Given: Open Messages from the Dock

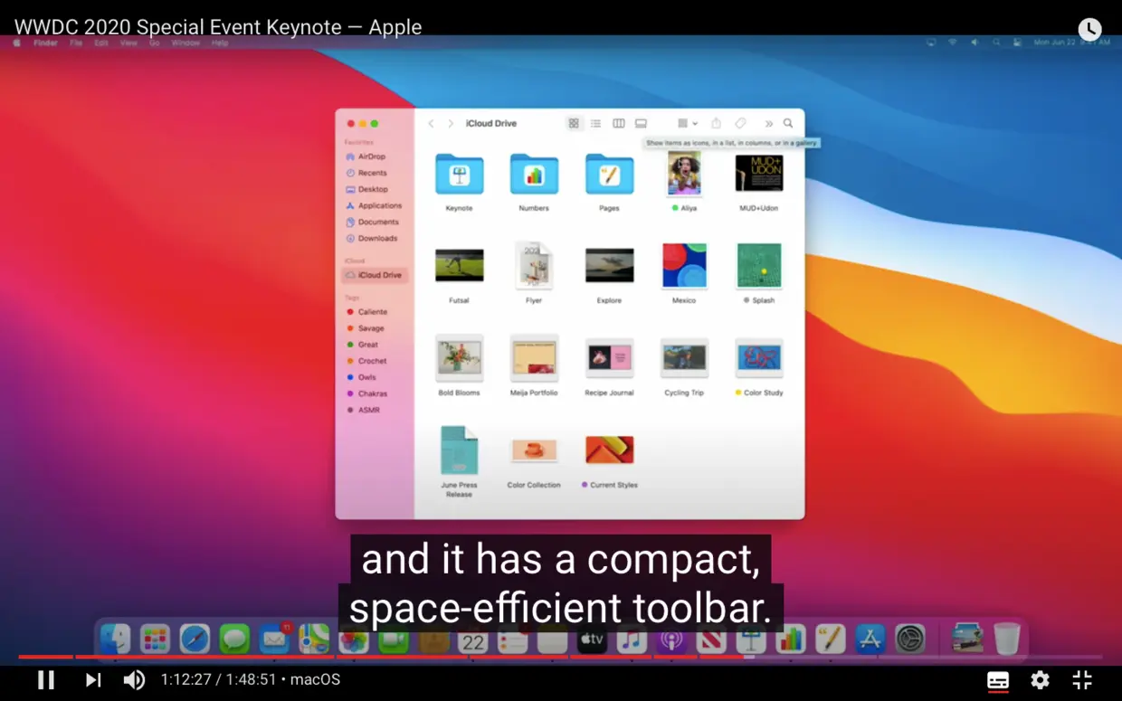Looking at the screenshot, I should click(234, 639).
